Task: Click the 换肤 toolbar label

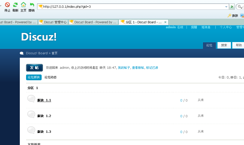Action: [x=235, y=16]
